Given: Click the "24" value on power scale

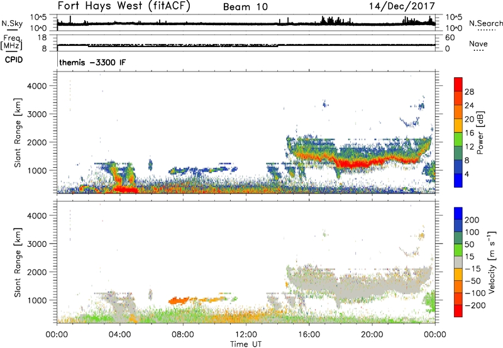Looking at the screenshot, I should (469, 106).
